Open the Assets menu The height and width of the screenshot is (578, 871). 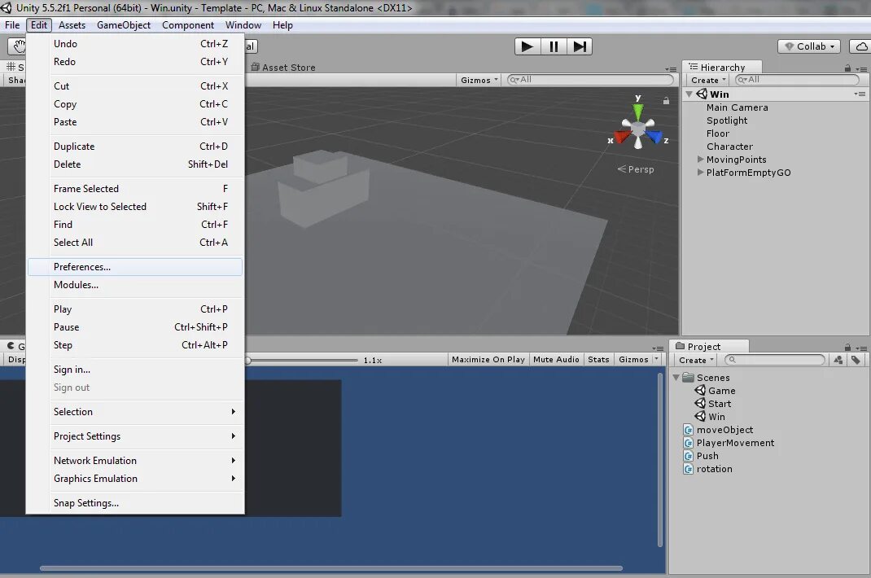point(72,25)
